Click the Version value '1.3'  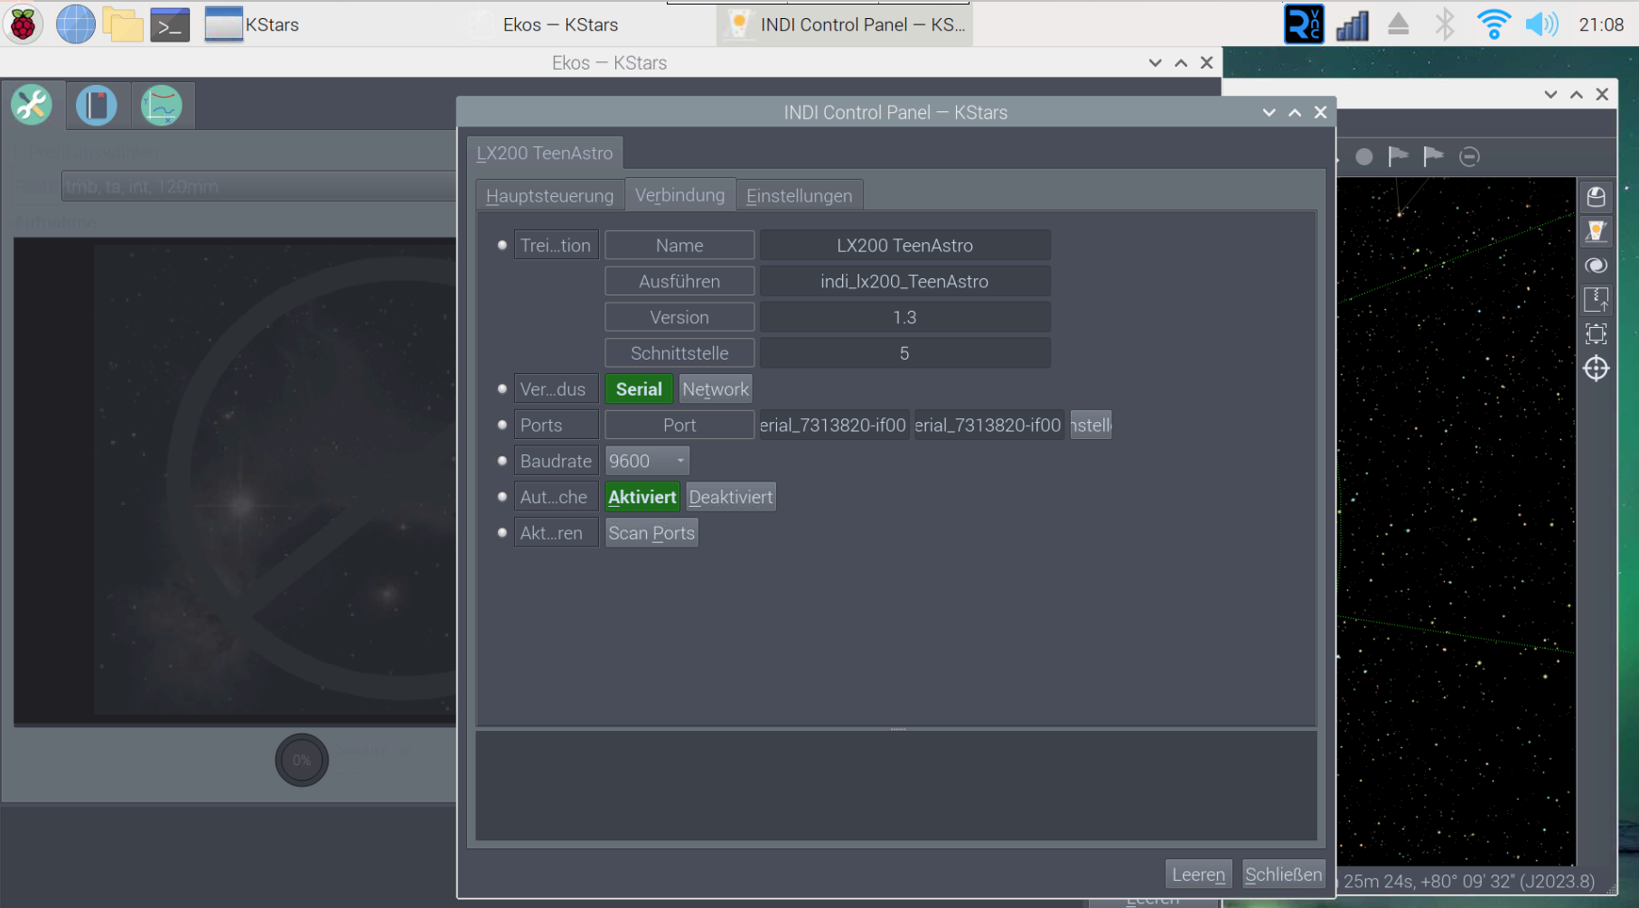[904, 318]
